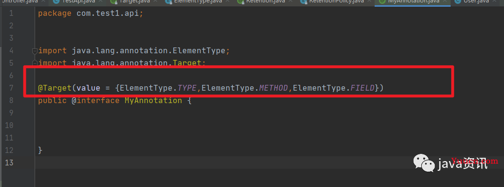Viewport: 504px width, 187px height.
Task: Click gutter line number 10
Action: 9,125
